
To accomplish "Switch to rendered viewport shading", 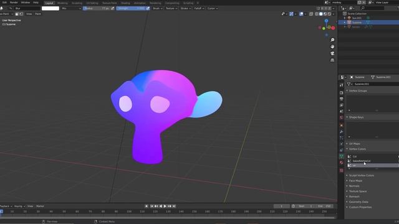I will 329,14.
